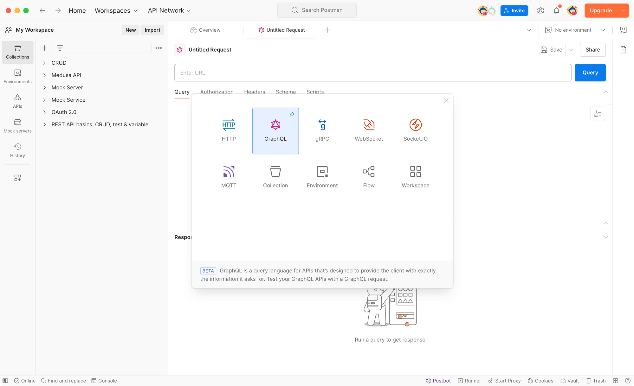Expand the OAuth 2.0 collection tree item
This screenshot has width=634, height=386.
44,112
